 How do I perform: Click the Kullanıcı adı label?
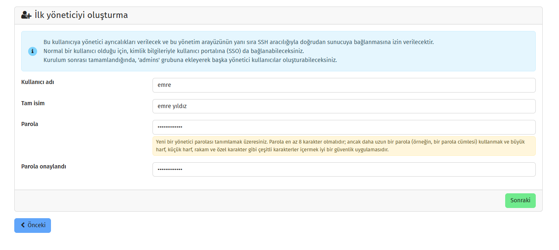(38, 82)
